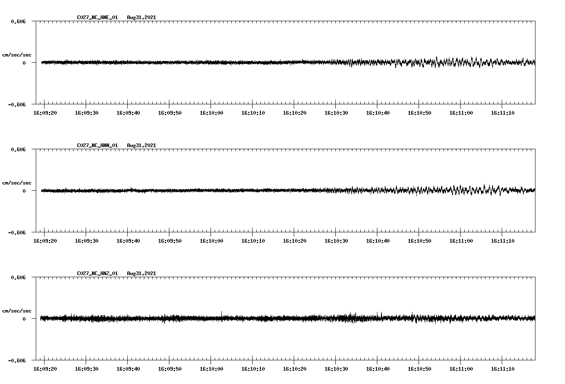Click the 16:10:00 time label under the HNN plot
Screen dimensions: 565x384
tap(211, 241)
